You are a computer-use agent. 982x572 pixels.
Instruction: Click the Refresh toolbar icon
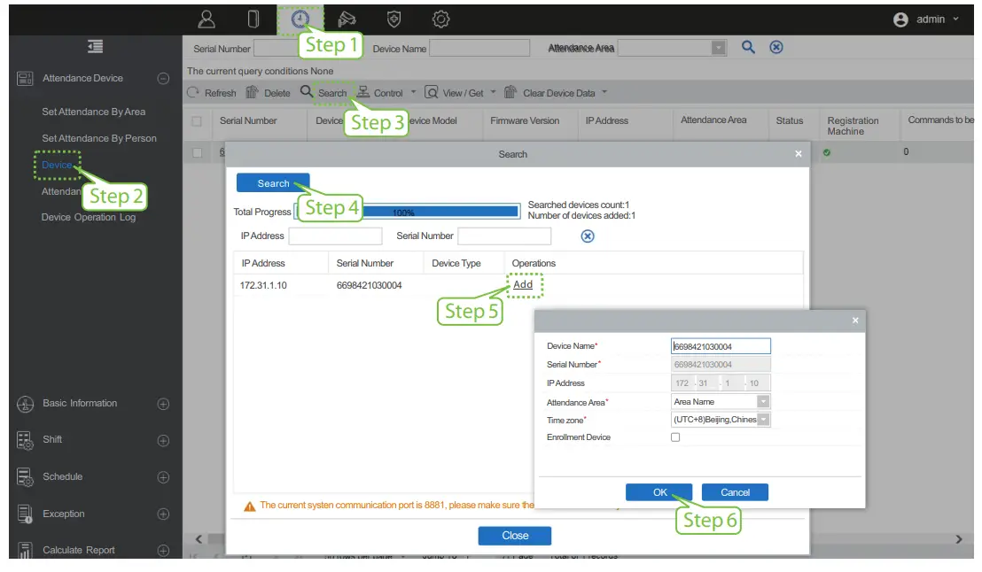[193, 93]
